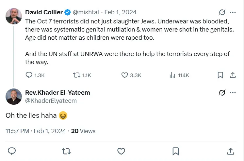Viewport: 244px width, 161px height.
Task: Open Rev. Khader El-Yateem's avatar
Action: (x=14, y=97)
